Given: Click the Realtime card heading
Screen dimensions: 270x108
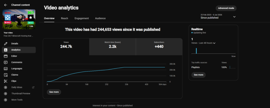Looking at the screenshot, I should coord(197,29).
